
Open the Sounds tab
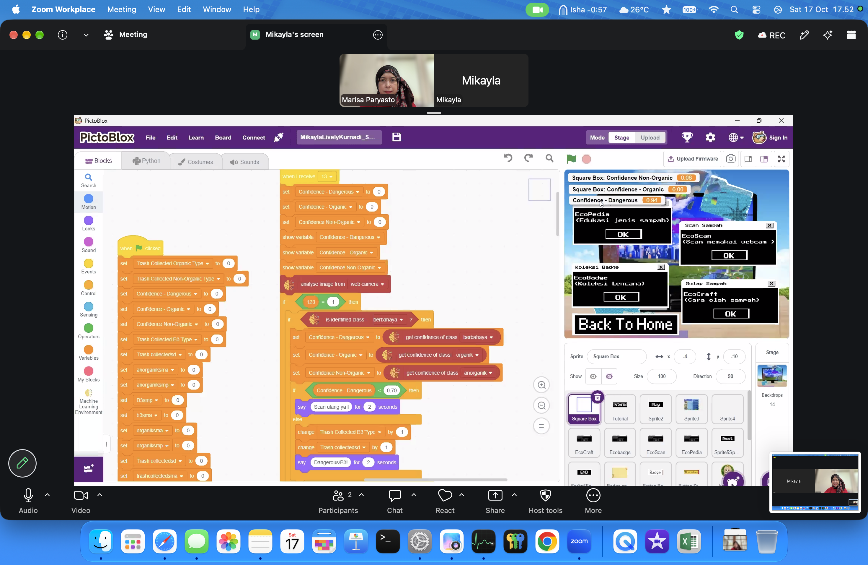[x=245, y=162]
